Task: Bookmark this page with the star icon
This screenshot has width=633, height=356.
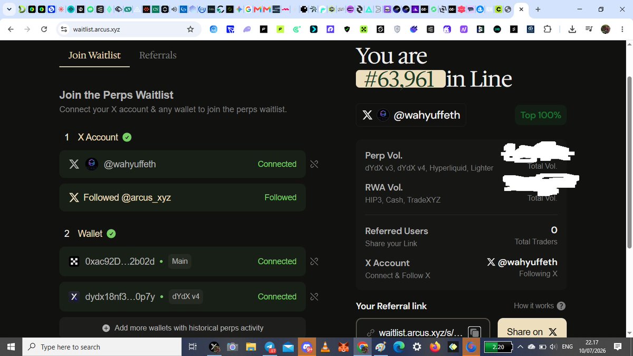Action: tap(190, 29)
